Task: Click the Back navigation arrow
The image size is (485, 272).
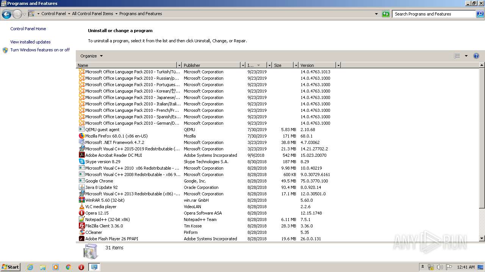Action: [x=6, y=14]
